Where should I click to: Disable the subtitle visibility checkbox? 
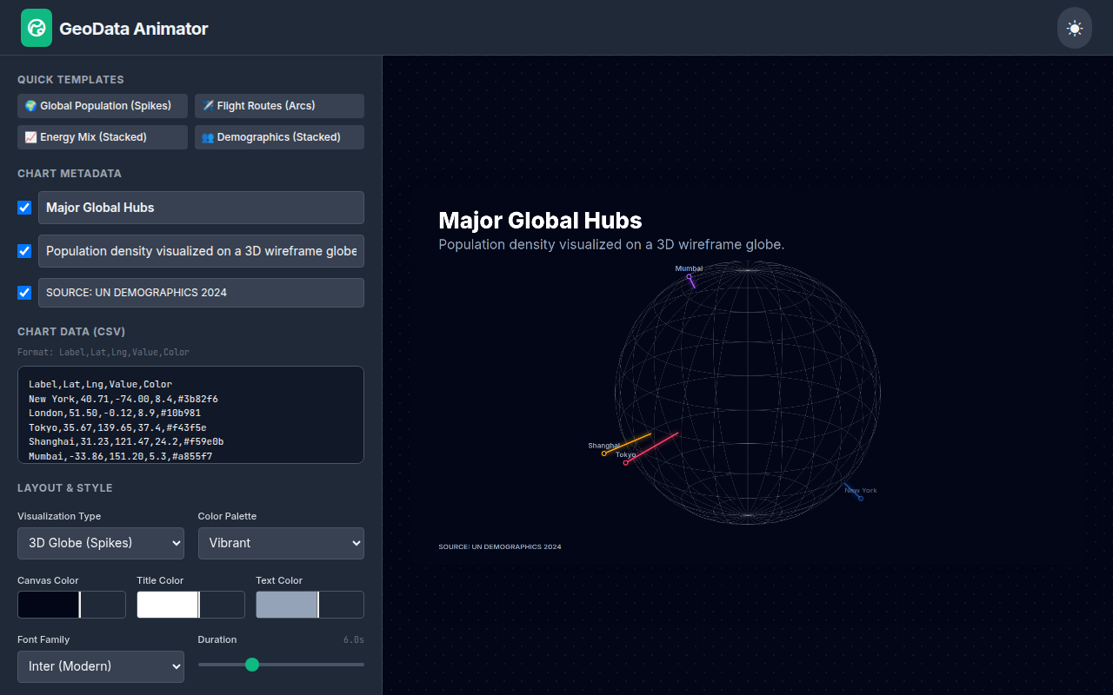pos(23,250)
